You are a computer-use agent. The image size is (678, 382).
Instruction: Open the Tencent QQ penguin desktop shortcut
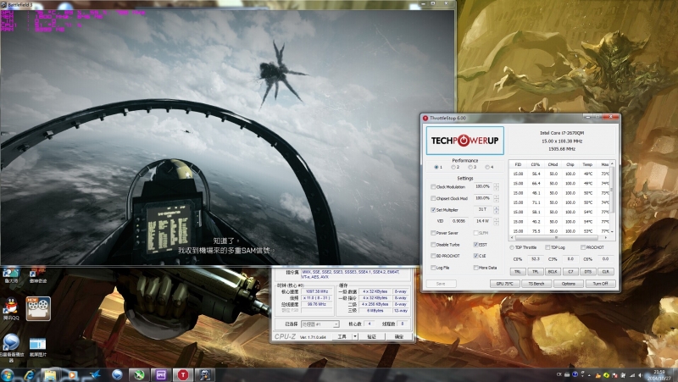pyautogui.click(x=11, y=308)
